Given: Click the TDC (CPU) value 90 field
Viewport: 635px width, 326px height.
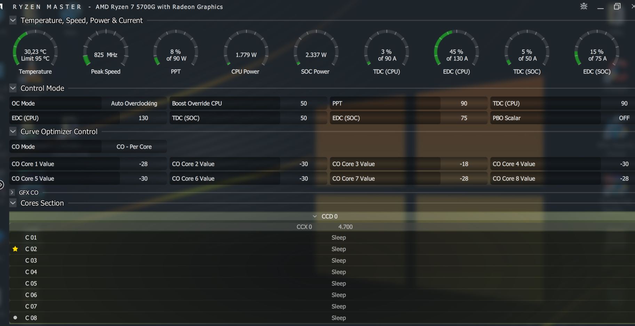Looking at the screenshot, I should [618, 103].
